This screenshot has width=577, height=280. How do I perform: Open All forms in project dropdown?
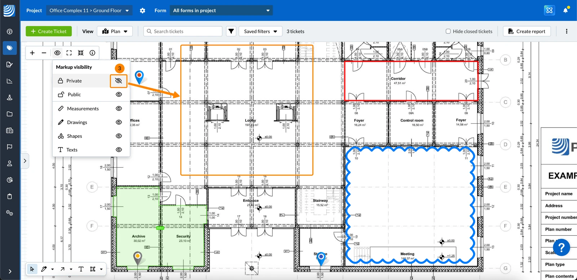pos(221,10)
